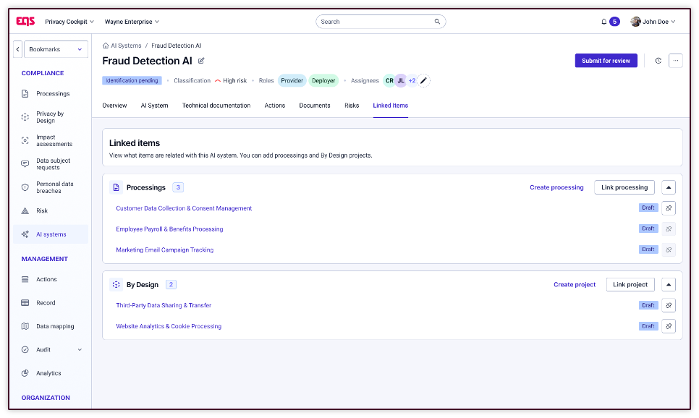Click the JL assignee avatar

(x=401, y=81)
